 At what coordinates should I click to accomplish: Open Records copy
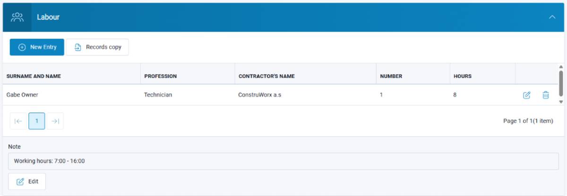[97, 47]
